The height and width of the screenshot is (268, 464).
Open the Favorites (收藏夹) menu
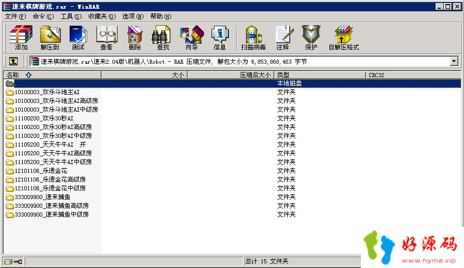click(x=102, y=16)
